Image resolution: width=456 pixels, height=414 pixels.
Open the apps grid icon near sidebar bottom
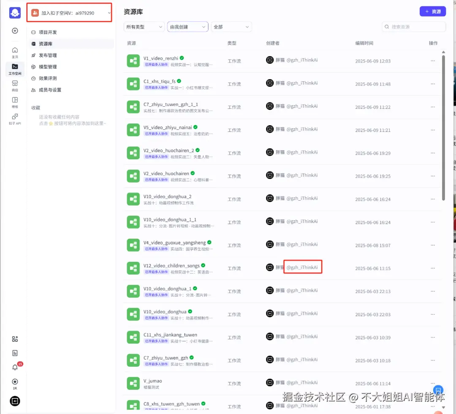[15, 339]
